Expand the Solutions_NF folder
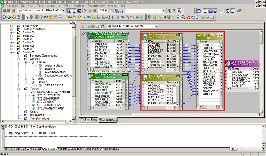 (11, 26)
